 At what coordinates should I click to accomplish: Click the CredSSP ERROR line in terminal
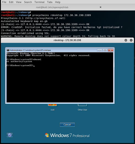click(62, 27)
